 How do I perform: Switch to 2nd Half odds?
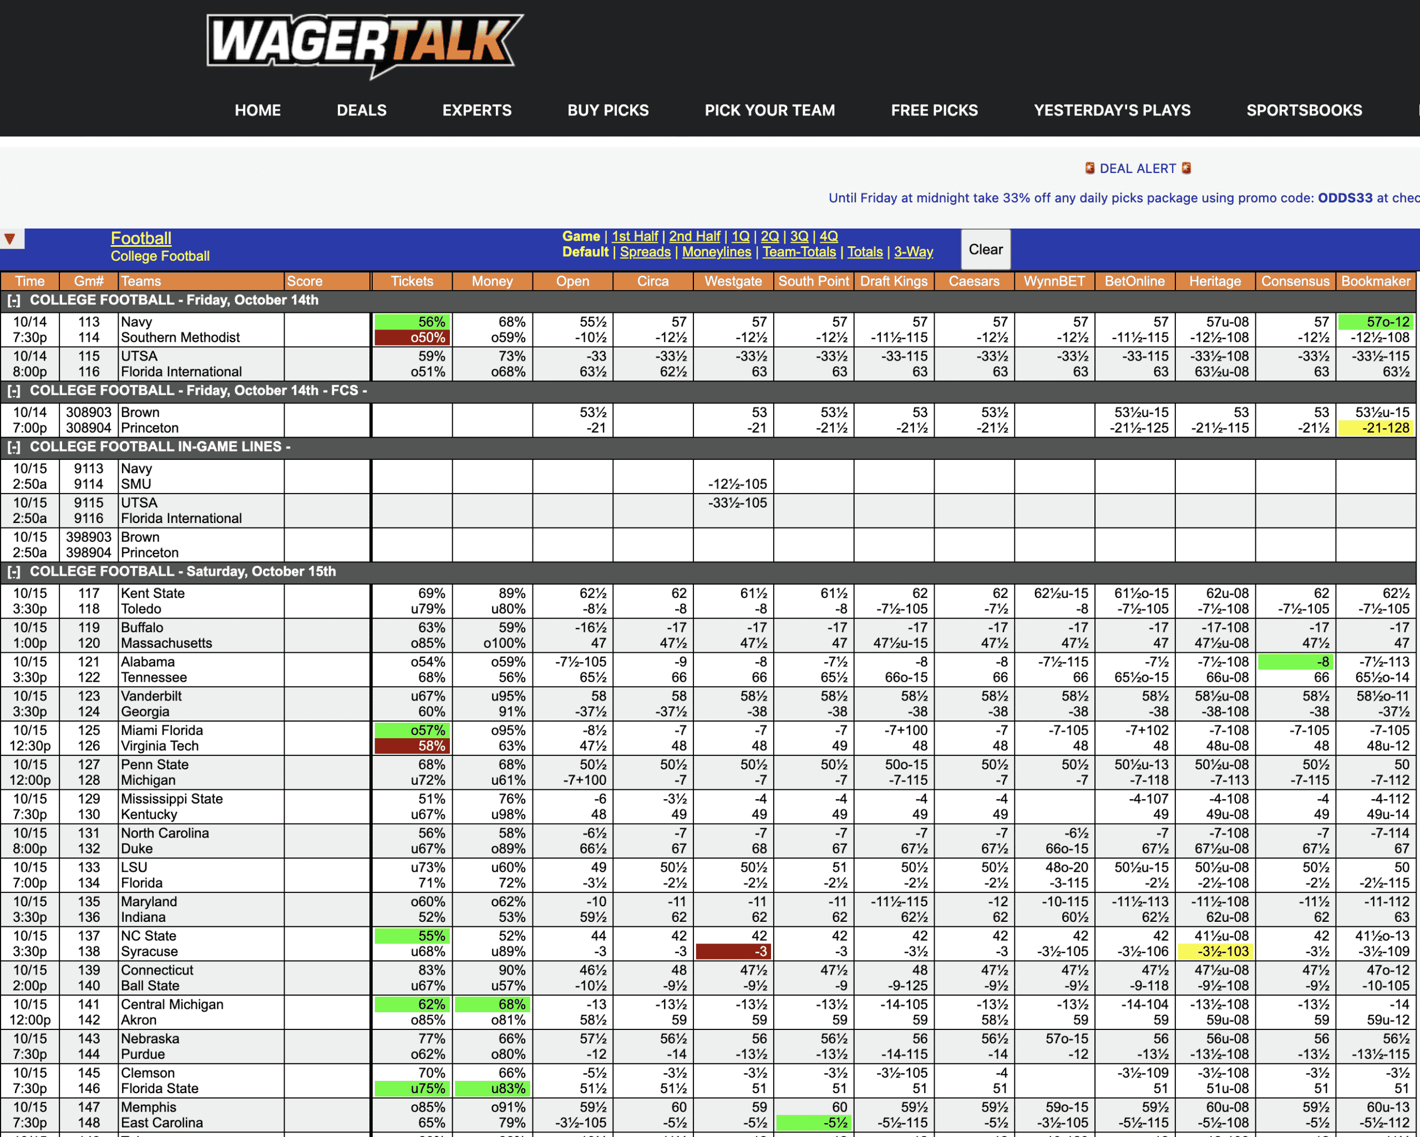pyautogui.click(x=695, y=236)
